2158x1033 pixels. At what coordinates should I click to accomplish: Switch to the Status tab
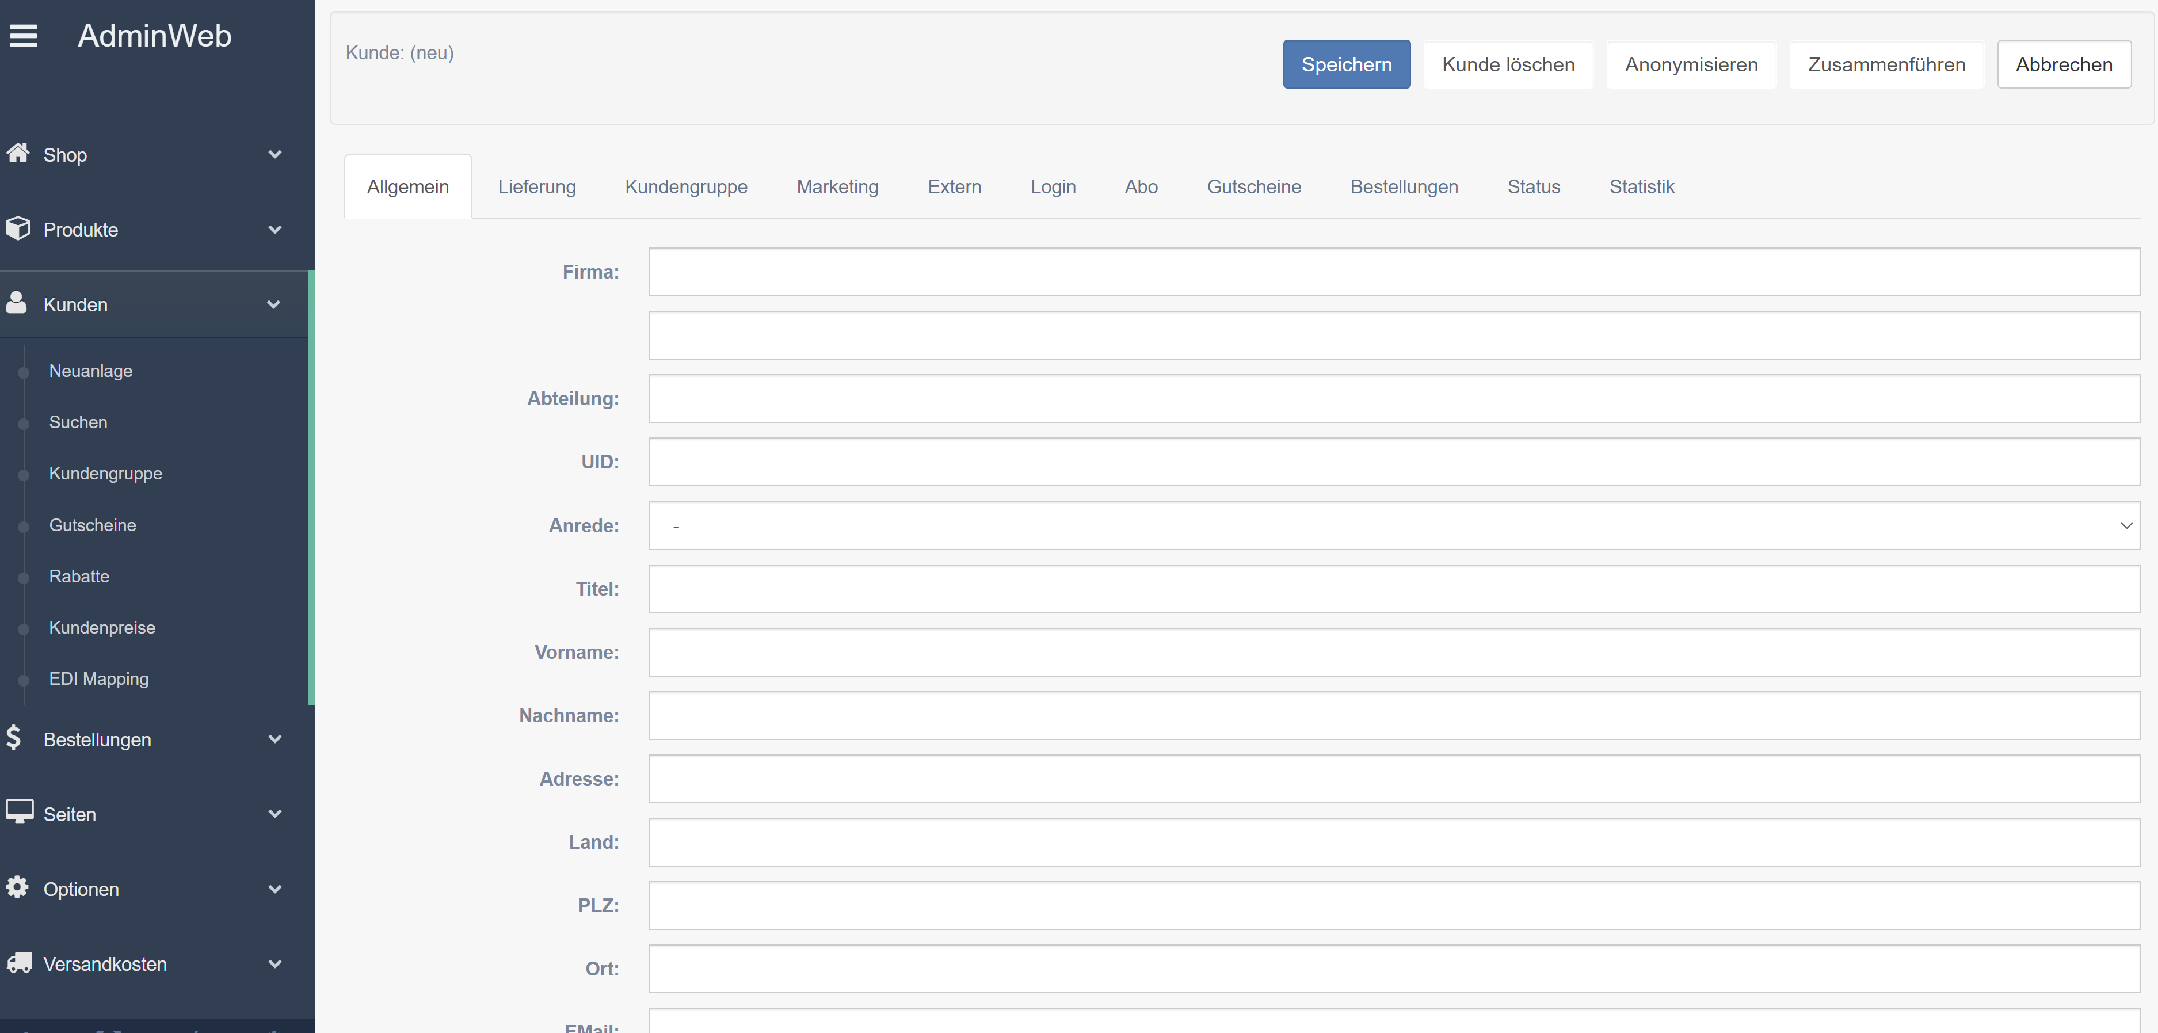click(1534, 187)
